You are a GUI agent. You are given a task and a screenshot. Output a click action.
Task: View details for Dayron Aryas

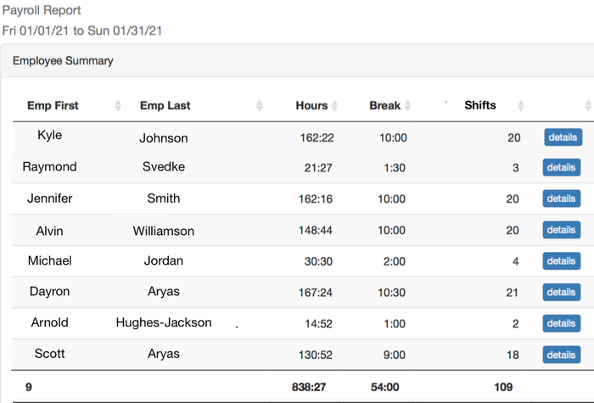pos(562,292)
